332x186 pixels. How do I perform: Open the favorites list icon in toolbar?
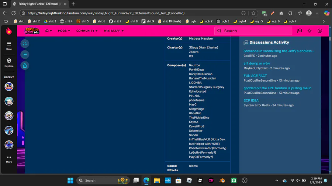(300, 13)
